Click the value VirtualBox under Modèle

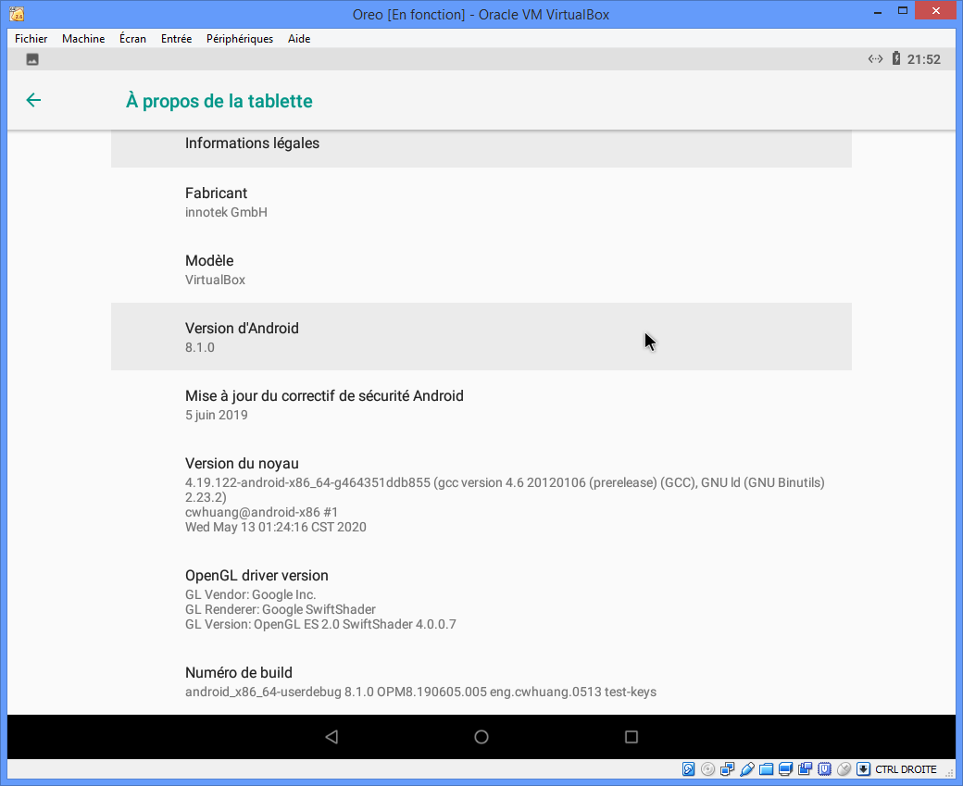tap(215, 280)
